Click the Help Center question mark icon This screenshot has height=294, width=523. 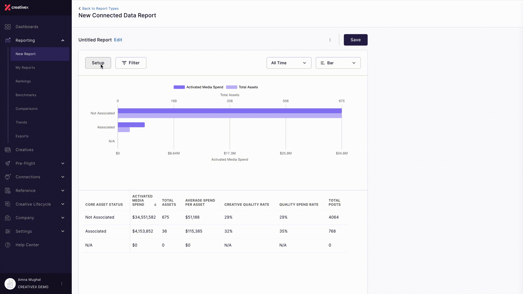tap(8, 245)
